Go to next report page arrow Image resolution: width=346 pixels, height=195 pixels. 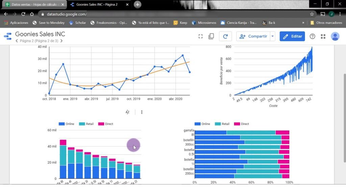(x=61, y=41)
